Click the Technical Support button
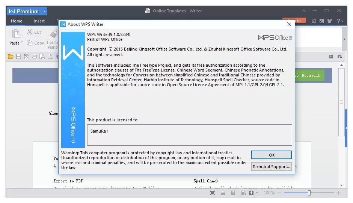The height and width of the screenshot is (203, 353). (x=271, y=167)
